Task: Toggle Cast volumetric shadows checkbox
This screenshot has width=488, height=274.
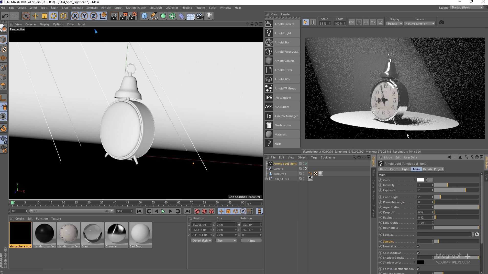Action: click(x=418, y=269)
